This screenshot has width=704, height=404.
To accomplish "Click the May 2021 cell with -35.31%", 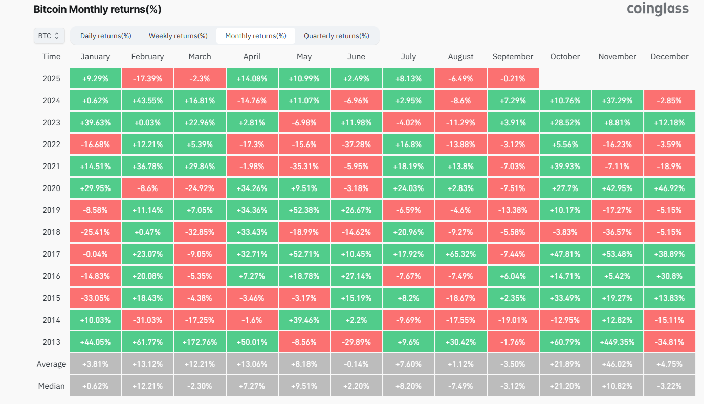I will tap(304, 165).
